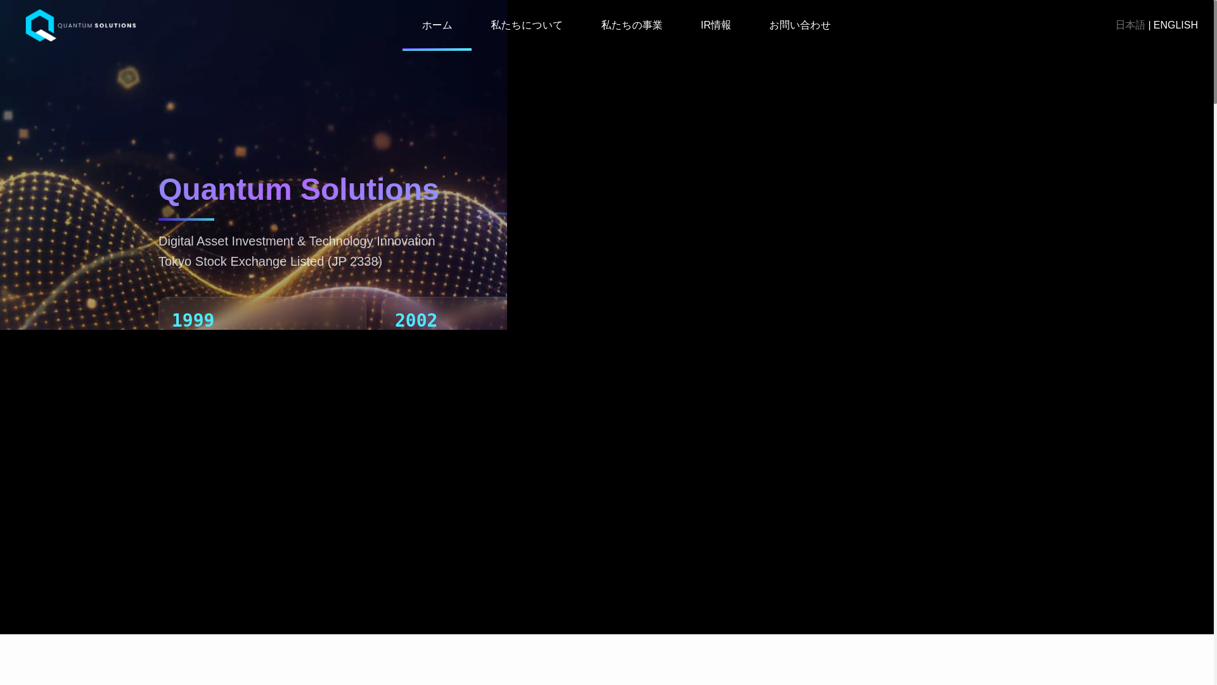Open the 私たちについて menu item
This screenshot has width=1217, height=685.
click(x=526, y=25)
